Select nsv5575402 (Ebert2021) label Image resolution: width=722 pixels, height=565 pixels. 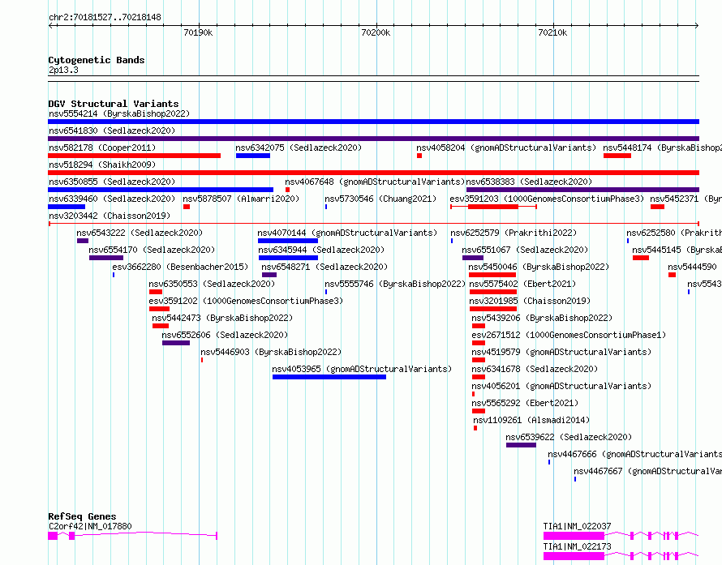tap(522, 284)
